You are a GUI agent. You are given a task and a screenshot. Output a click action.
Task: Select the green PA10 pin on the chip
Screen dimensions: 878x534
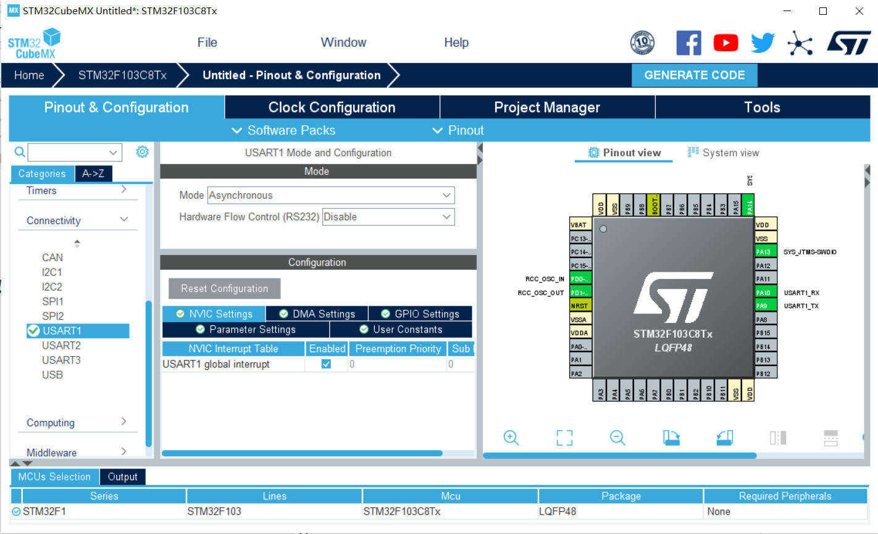764,292
